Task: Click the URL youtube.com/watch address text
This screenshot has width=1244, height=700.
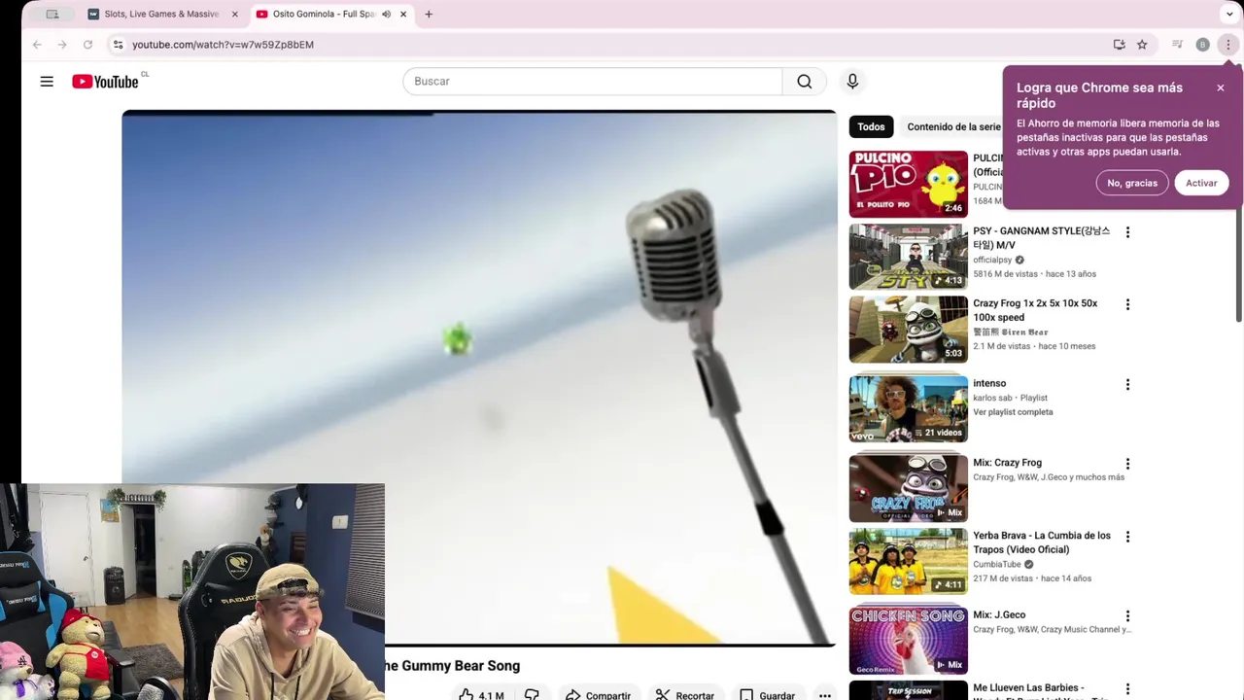Action: point(223,45)
